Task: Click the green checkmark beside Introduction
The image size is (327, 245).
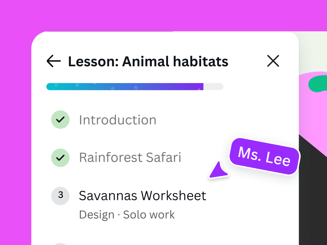Action: (60, 119)
